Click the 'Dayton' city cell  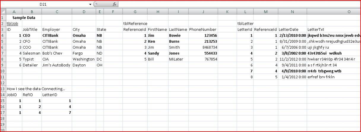[84, 65]
